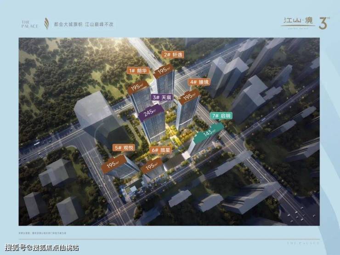Click the small disclaimer footnote under the rendering
The height and width of the screenshot is (255, 340).
point(42,233)
